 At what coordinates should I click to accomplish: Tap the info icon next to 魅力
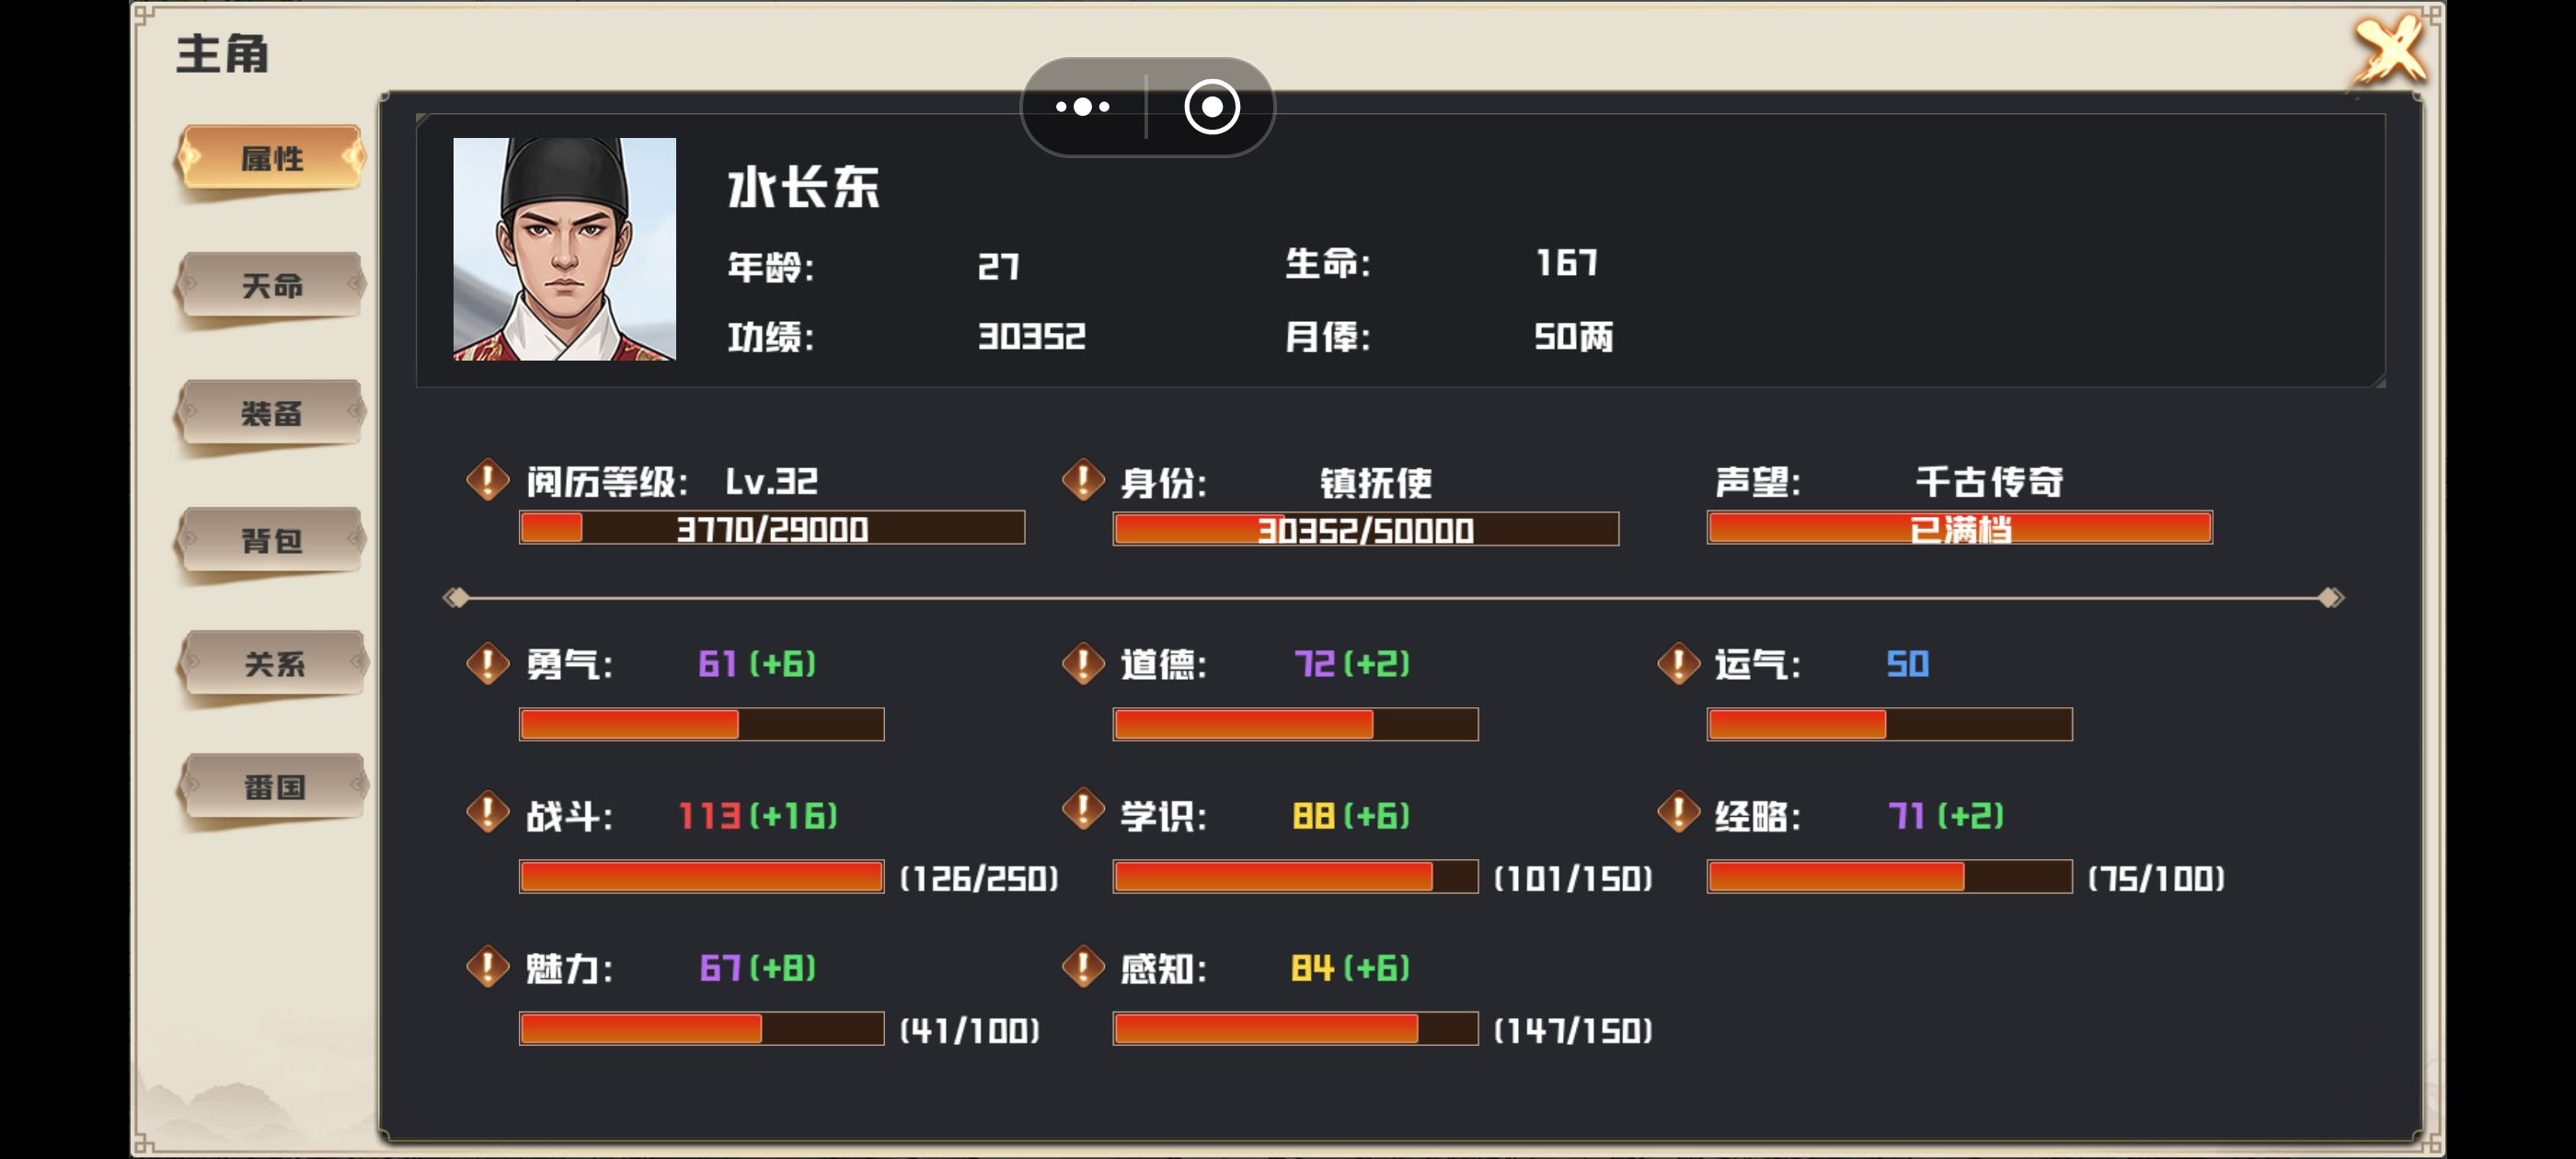coord(488,966)
